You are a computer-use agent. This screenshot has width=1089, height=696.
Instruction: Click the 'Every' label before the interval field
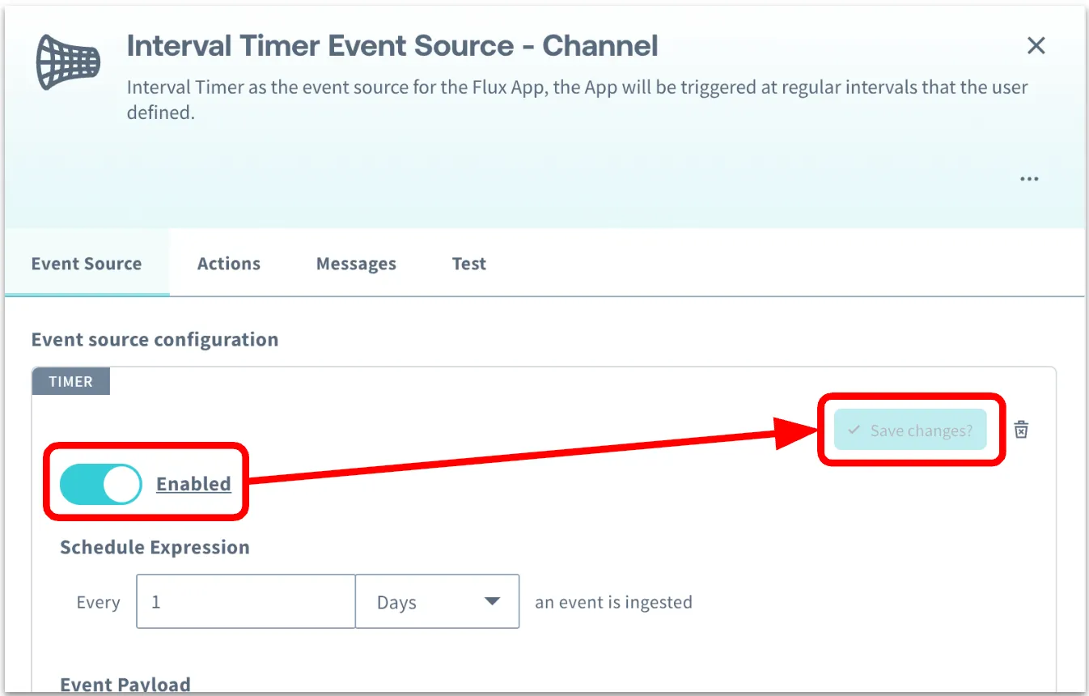coord(98,602)
